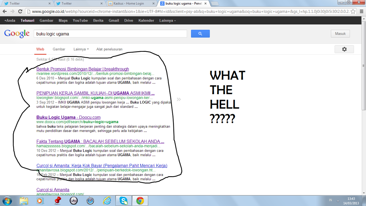Open a new tab button
Viewport: 366px width, 206px height.
214,3
